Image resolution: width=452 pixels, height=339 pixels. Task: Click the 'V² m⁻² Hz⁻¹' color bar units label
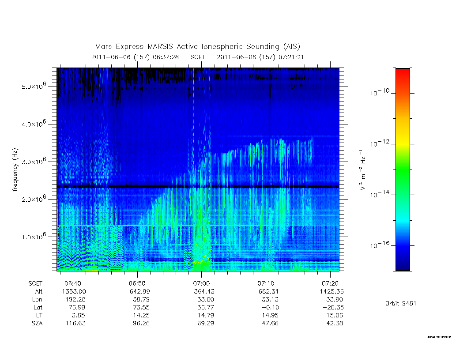(x=363, y=170)
